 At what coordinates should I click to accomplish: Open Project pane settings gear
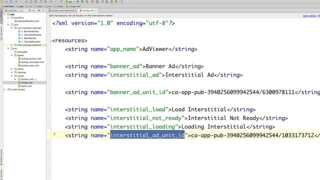[x=39, y=10]
